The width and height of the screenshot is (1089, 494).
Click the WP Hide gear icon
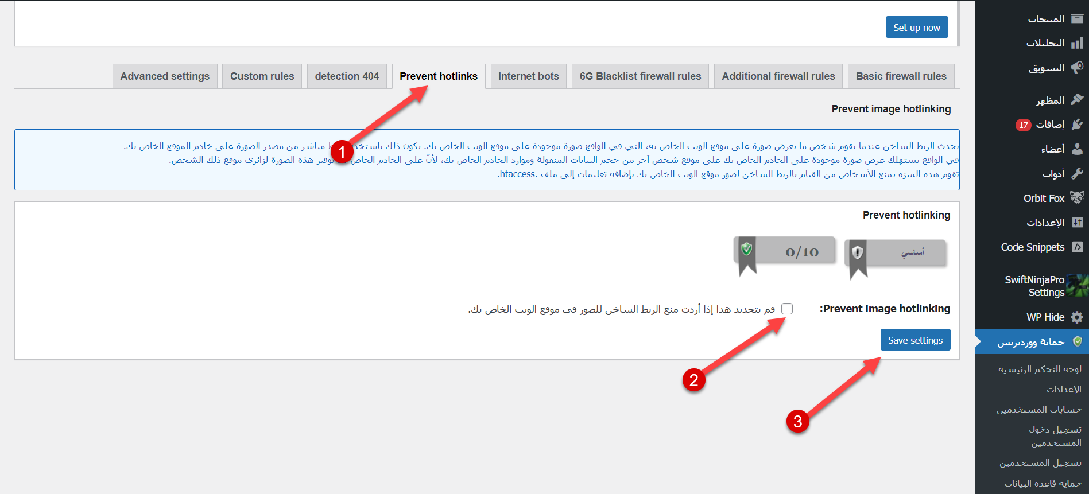click(x=1077, y=317)
